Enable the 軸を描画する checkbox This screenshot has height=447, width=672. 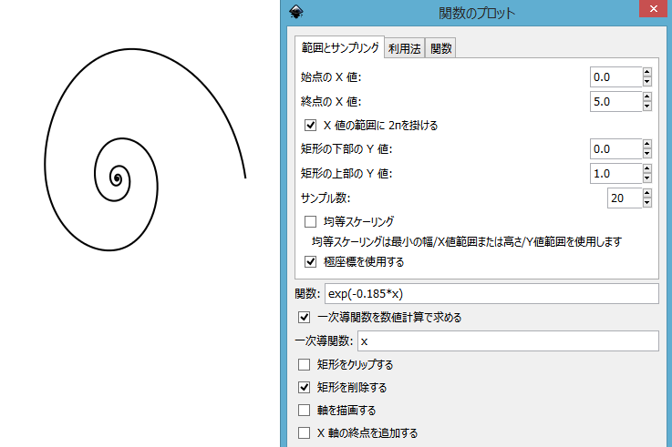[305, 410]
